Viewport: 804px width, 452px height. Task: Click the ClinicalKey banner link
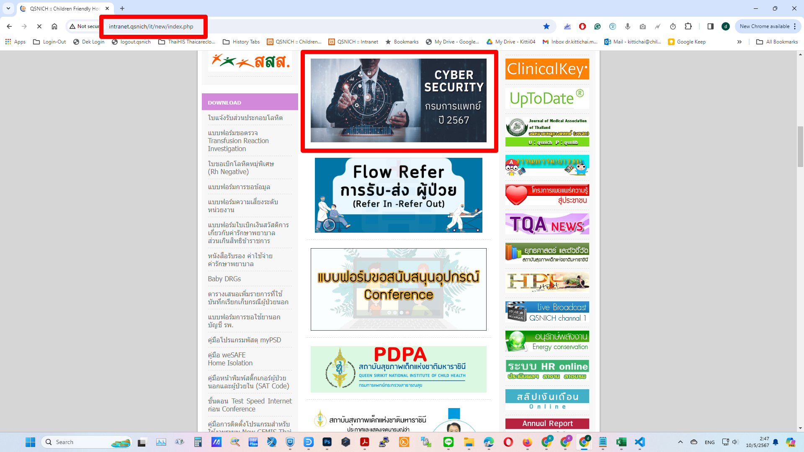pyautogui.click(x=547, y=69)
